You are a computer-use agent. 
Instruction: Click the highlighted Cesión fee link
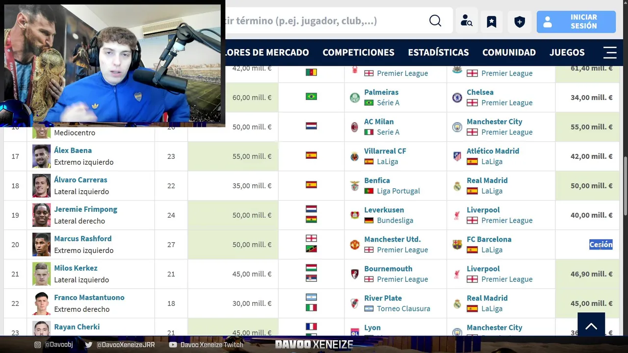click(601, 245)
